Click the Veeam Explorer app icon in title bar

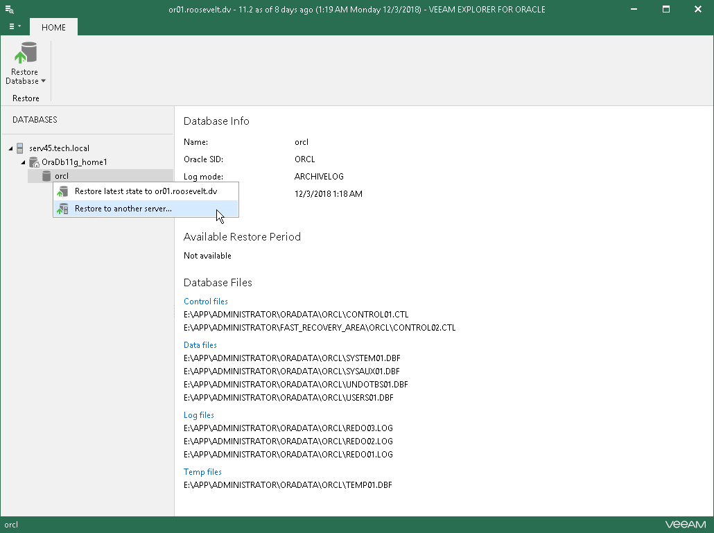click(10, 9)
